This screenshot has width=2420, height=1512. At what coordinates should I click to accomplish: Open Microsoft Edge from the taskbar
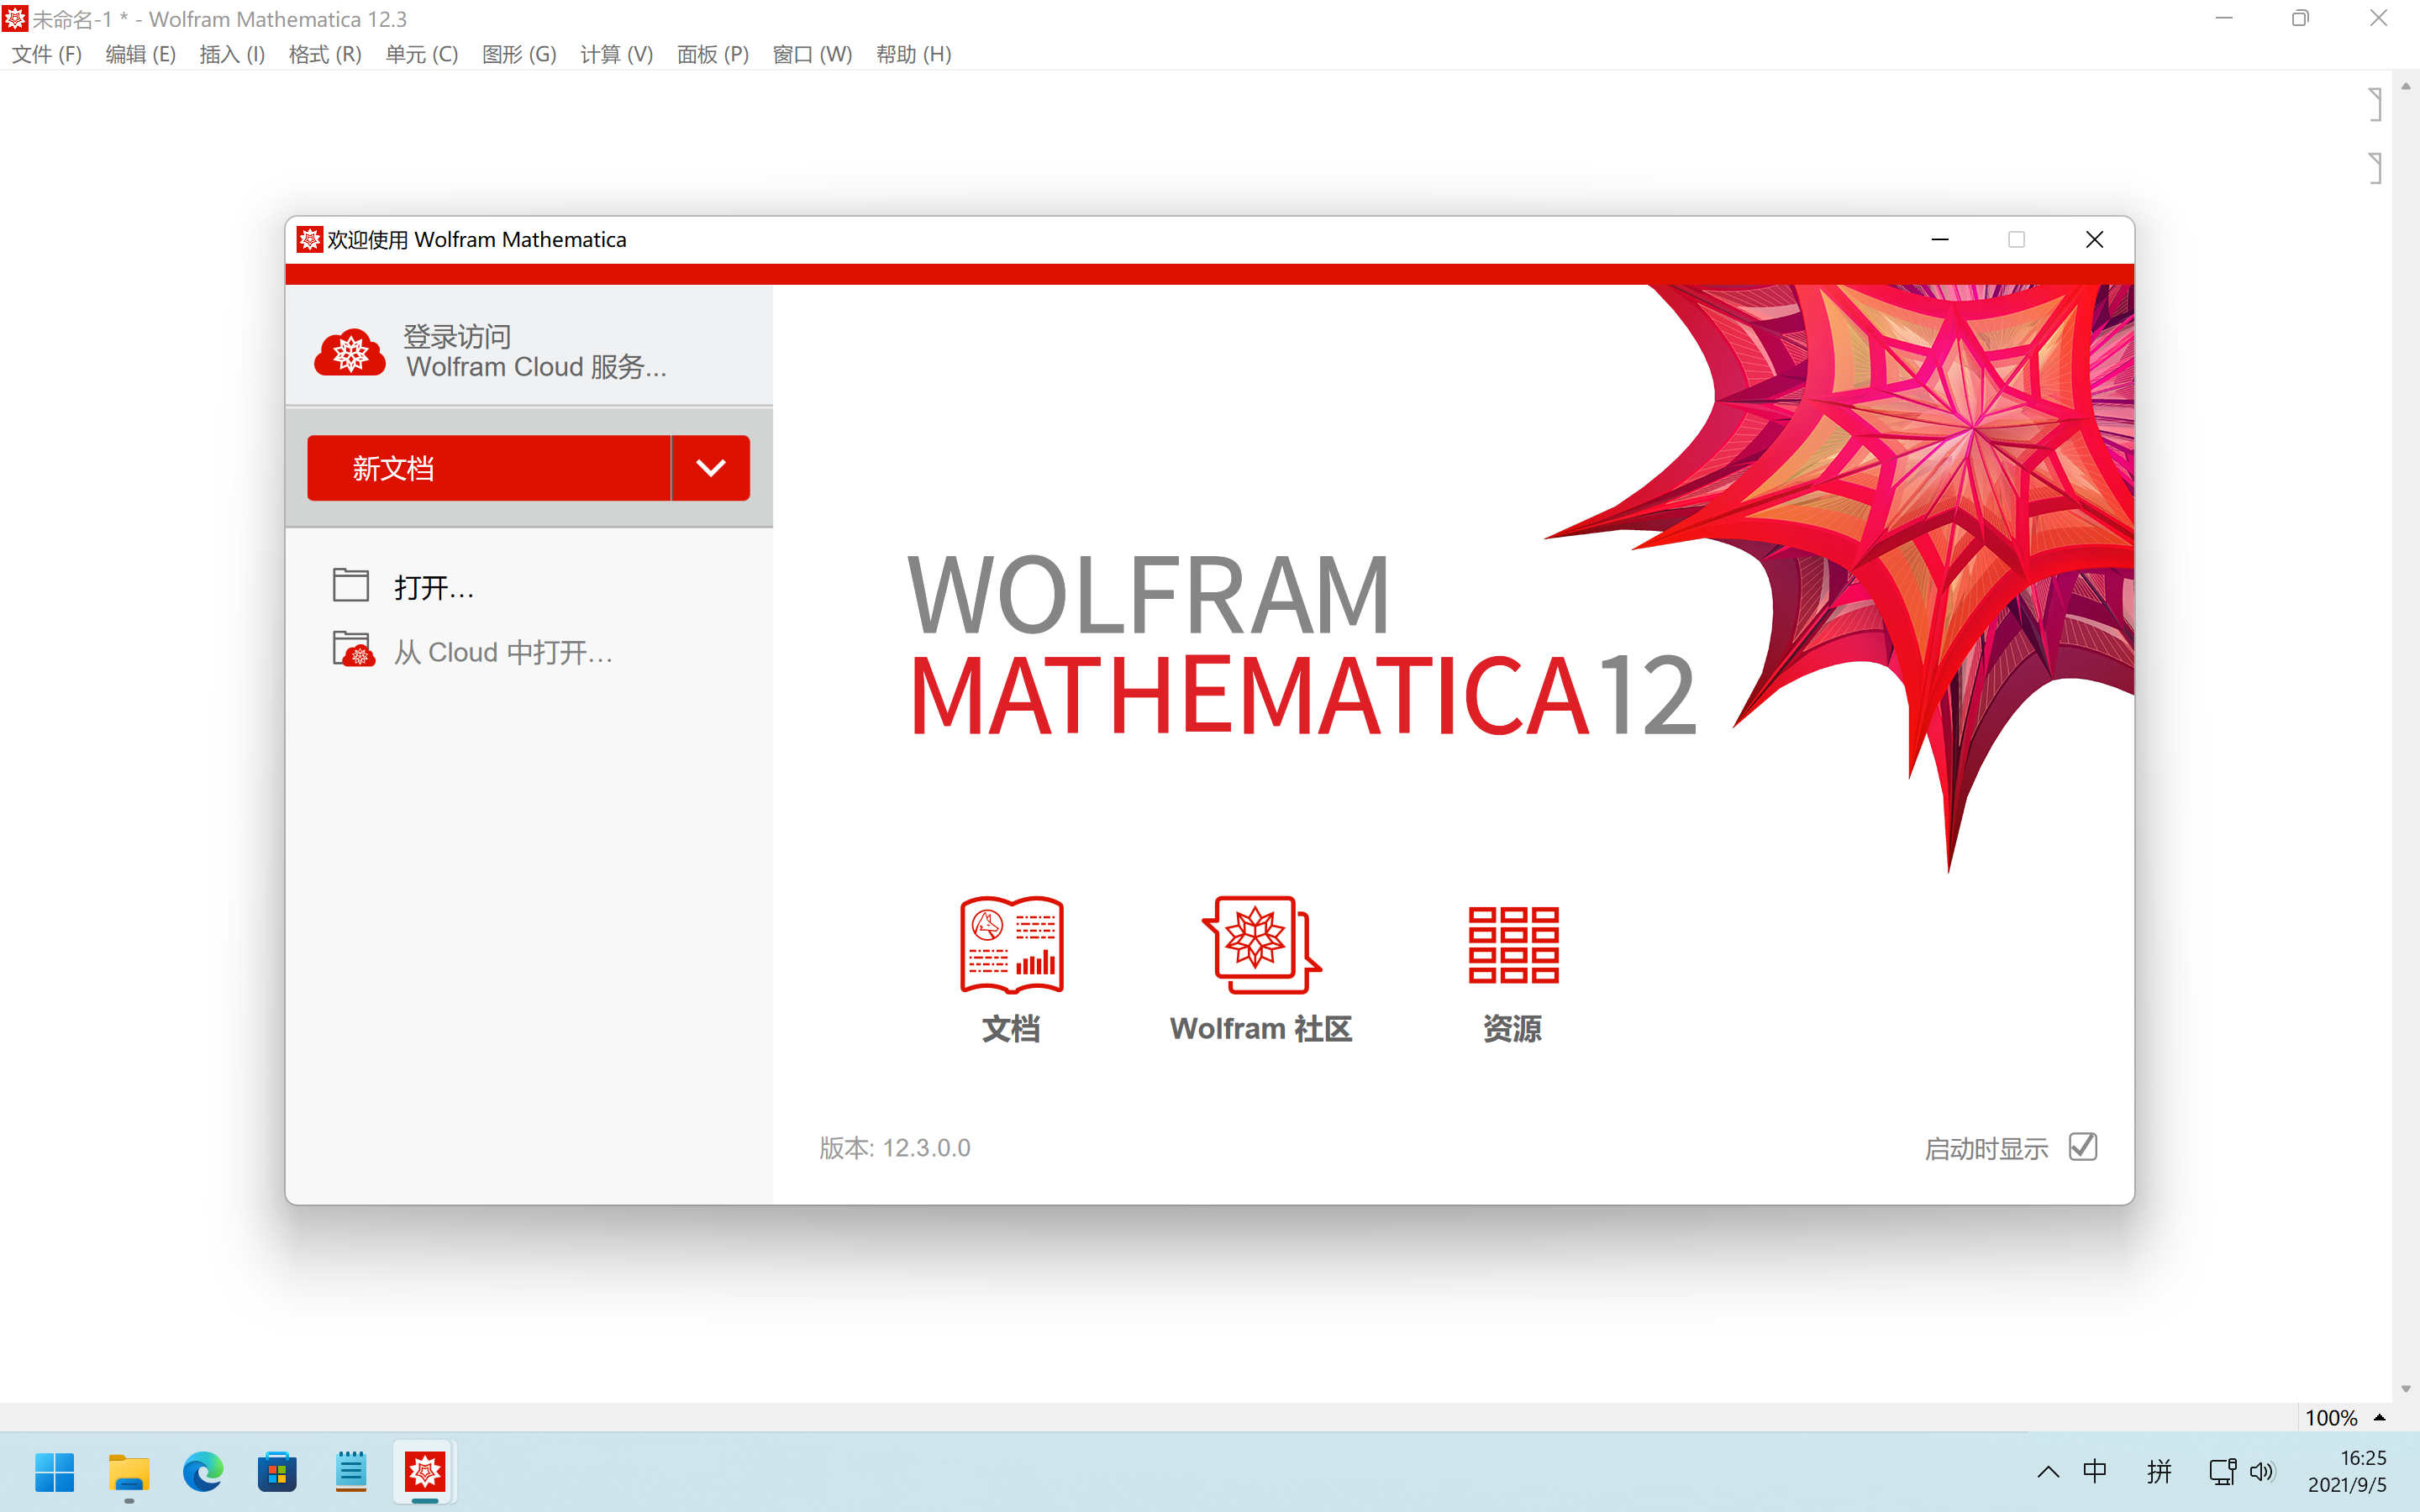tap(202, 1471)
